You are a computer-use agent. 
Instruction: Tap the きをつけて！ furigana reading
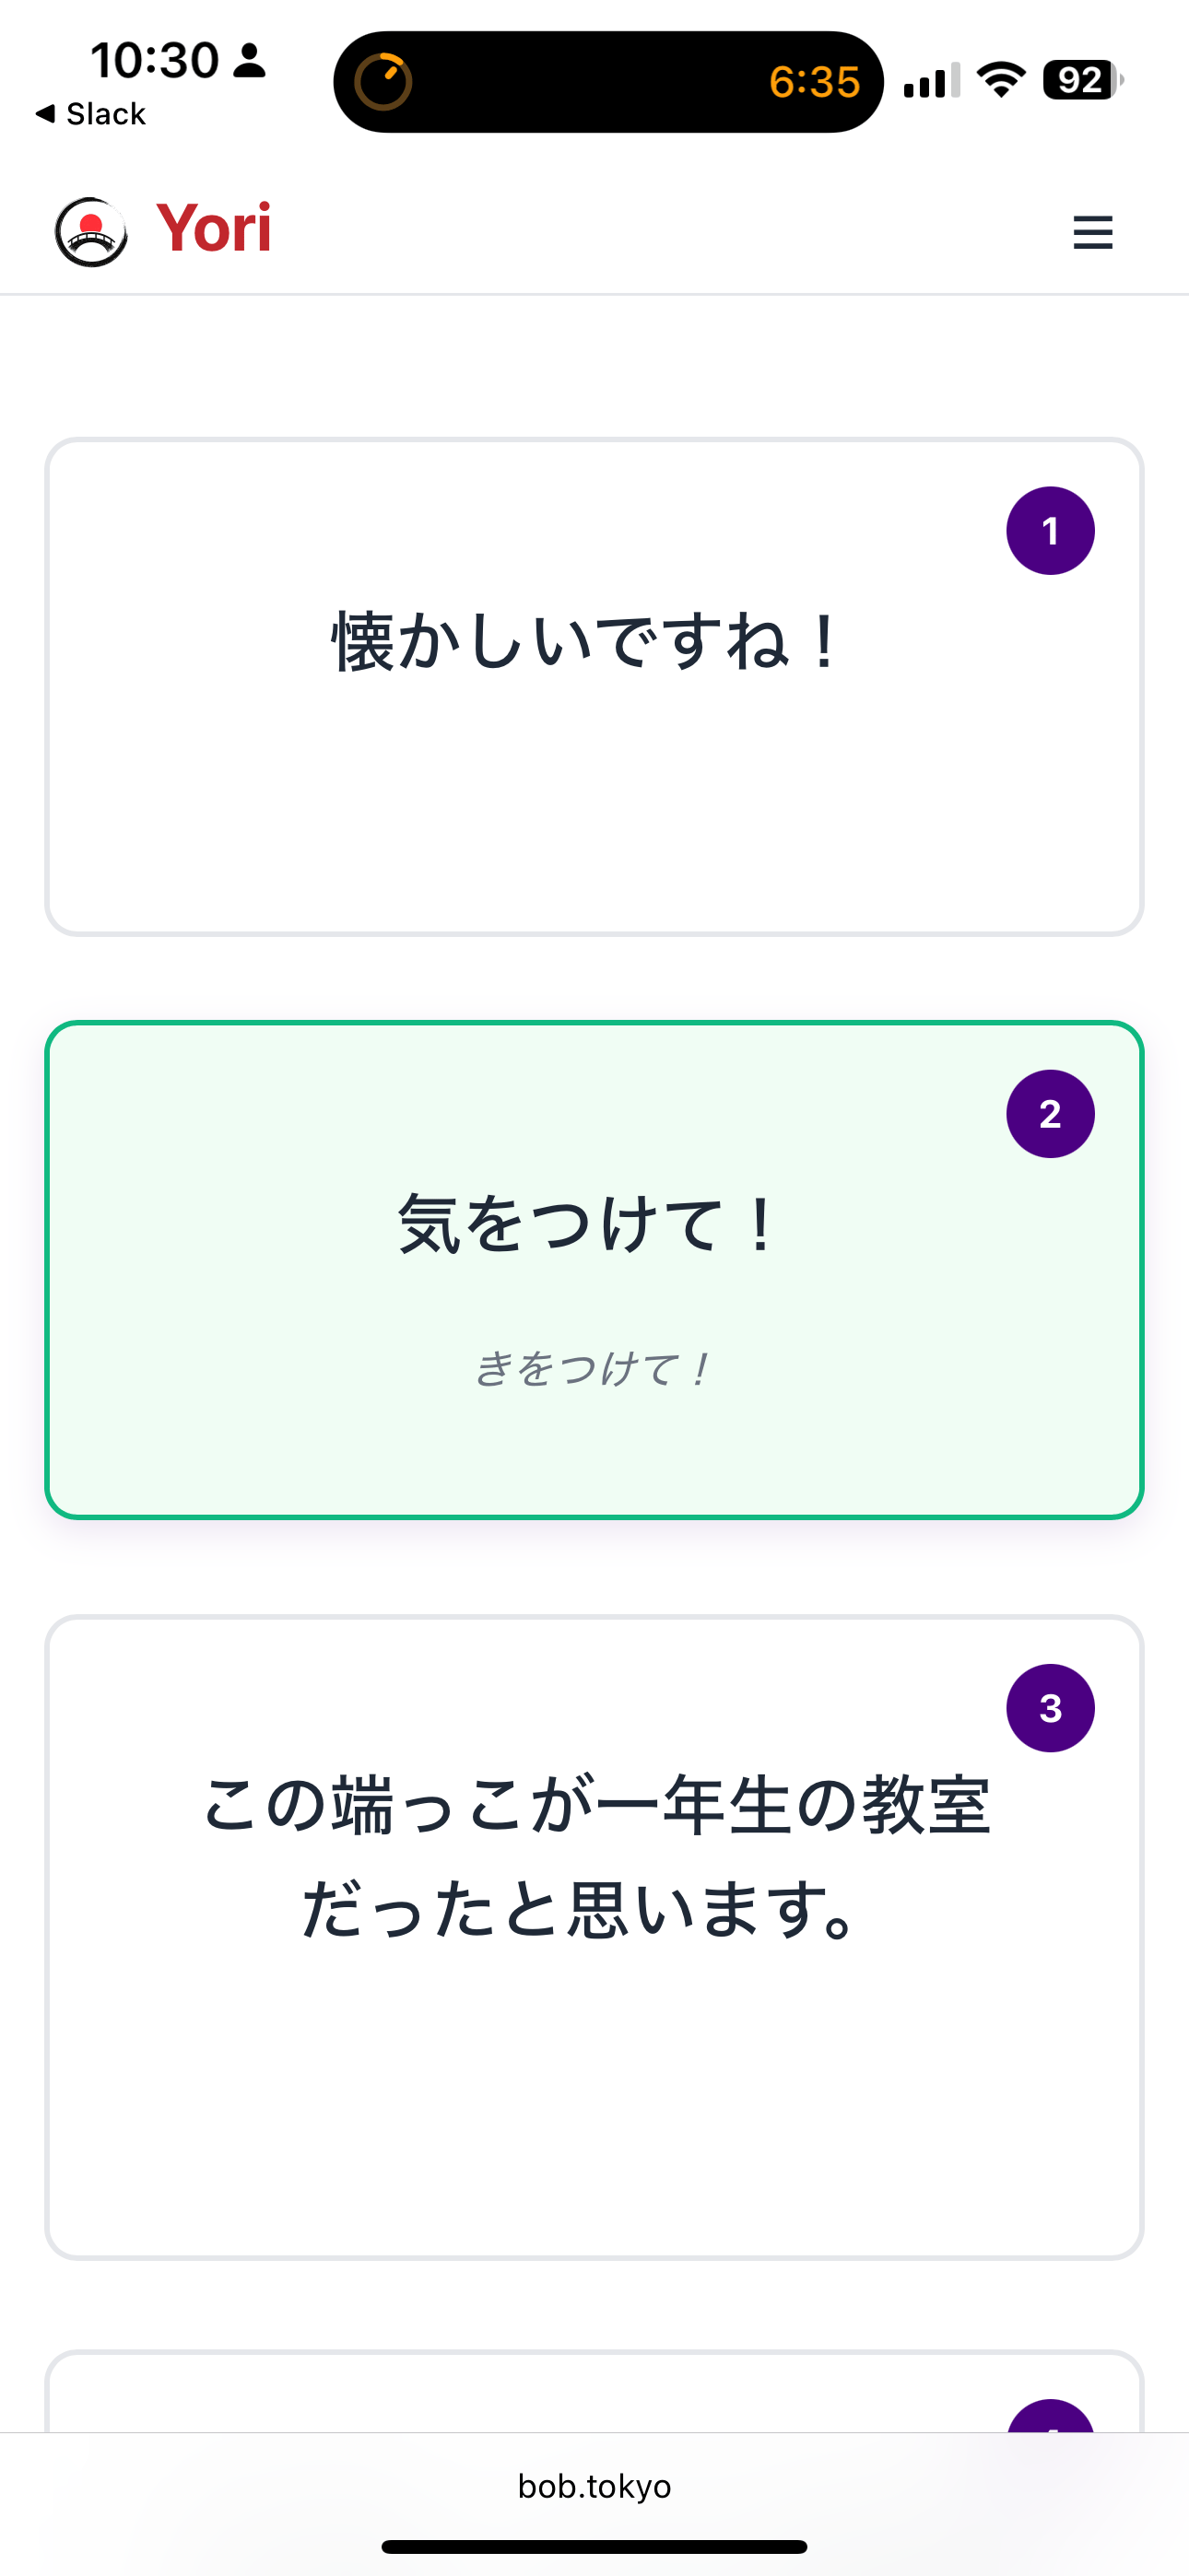(x=593, y=1368)
